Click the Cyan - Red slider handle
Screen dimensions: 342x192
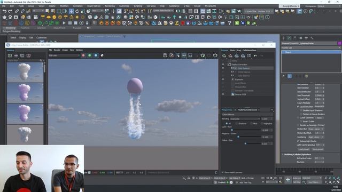(x=232, y=130)
